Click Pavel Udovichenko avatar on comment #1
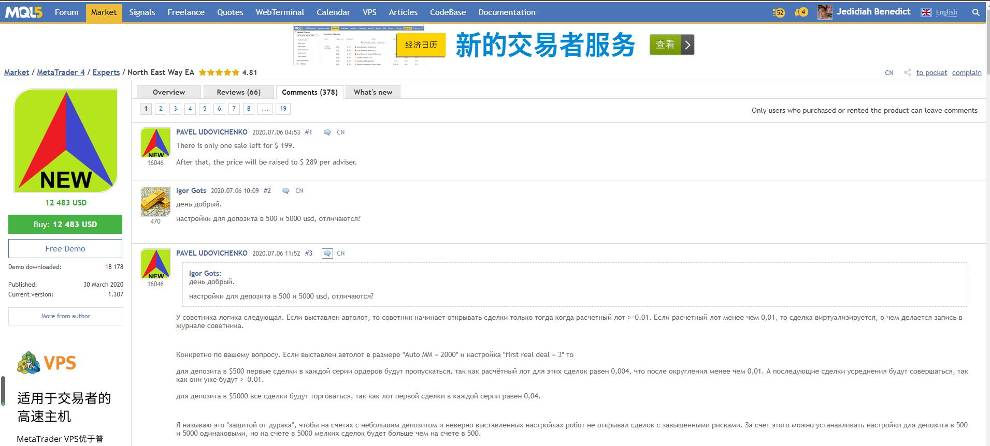 155,143
